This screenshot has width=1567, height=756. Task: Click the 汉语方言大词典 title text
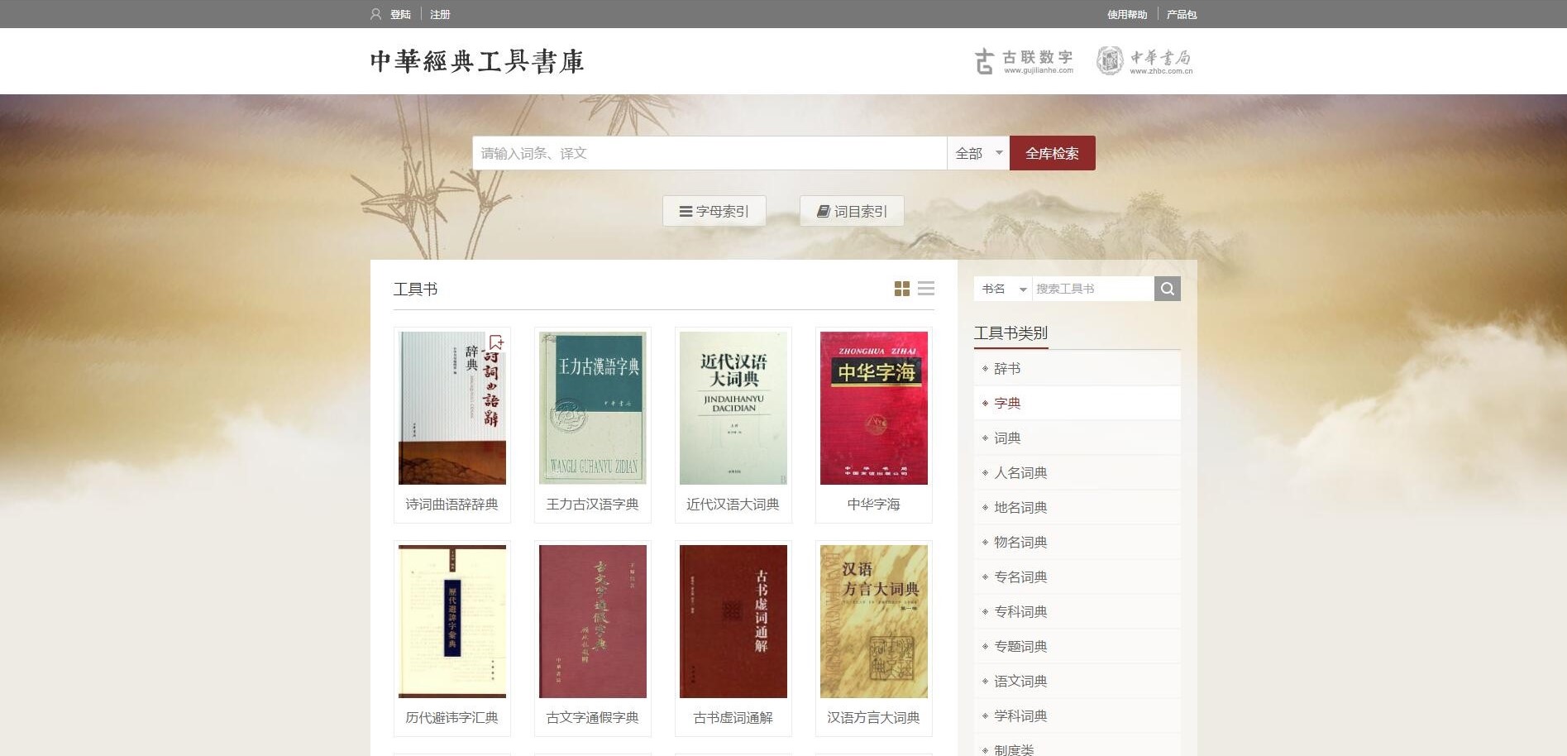pyautogui.click(x=874, y=717)
